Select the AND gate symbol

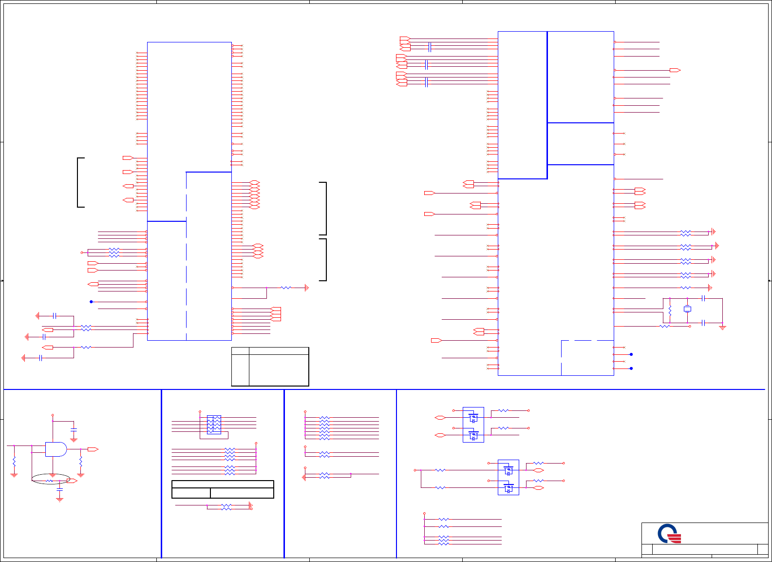pyautogui.click(x=56, y=449)
